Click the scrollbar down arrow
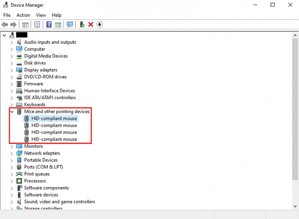299x219 pixels. [x=295, y=206]
